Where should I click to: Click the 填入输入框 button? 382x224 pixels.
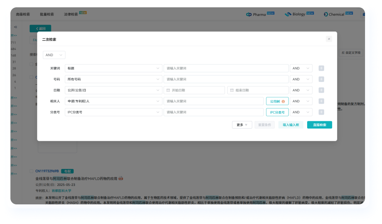pyautogui.click(x=291, y=125)
